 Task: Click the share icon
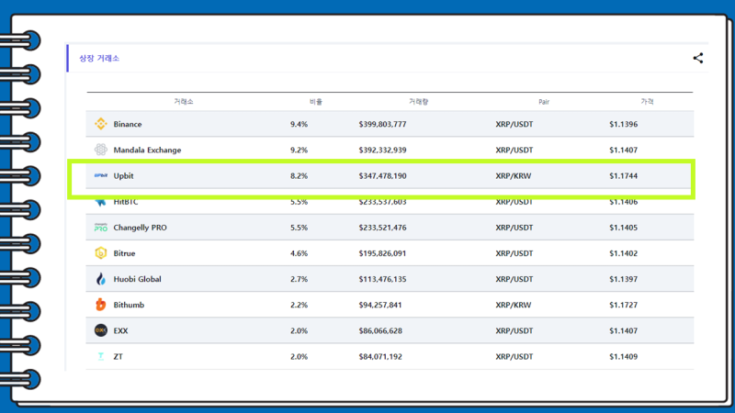[698, 58]
